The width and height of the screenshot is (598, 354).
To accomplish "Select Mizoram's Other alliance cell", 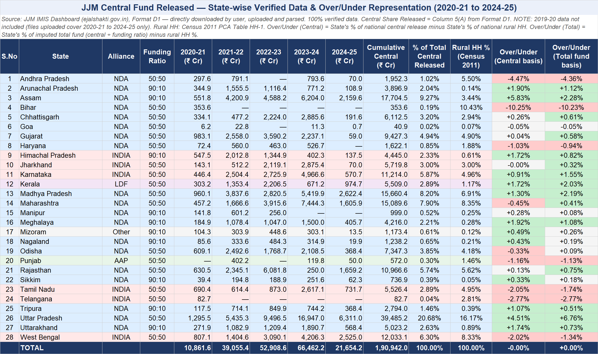I will click(121, 232).
